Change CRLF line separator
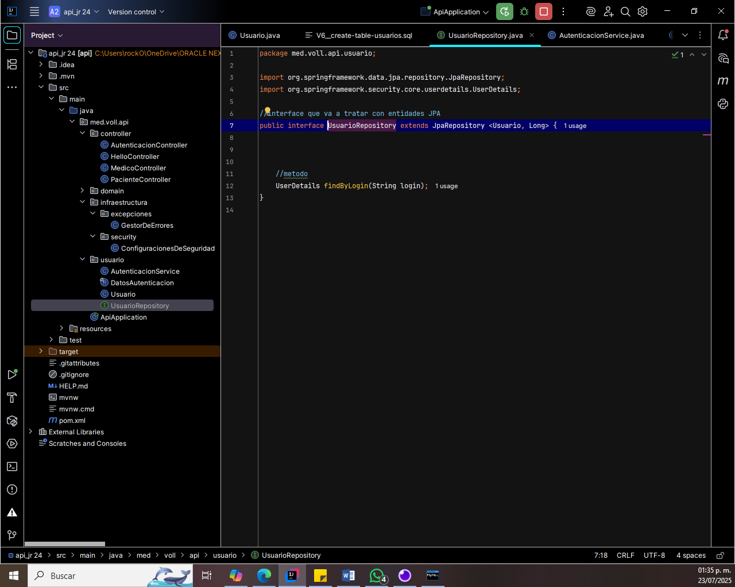 pos(625,555)
